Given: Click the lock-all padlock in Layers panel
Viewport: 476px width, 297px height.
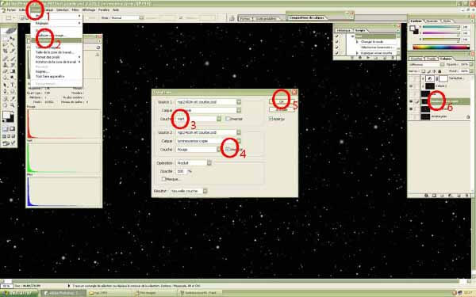Looking at the screenshot, I should 440,71.
